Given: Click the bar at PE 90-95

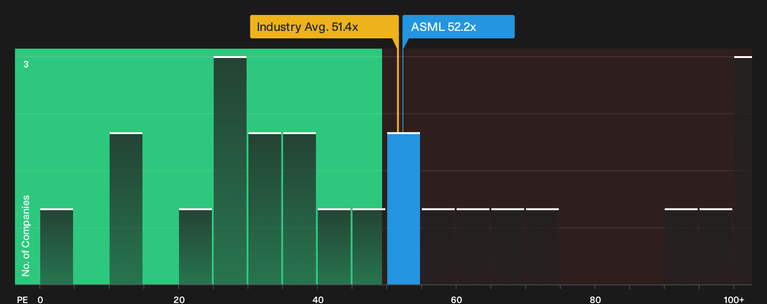Looking at the screenshot, I should 681,246.
